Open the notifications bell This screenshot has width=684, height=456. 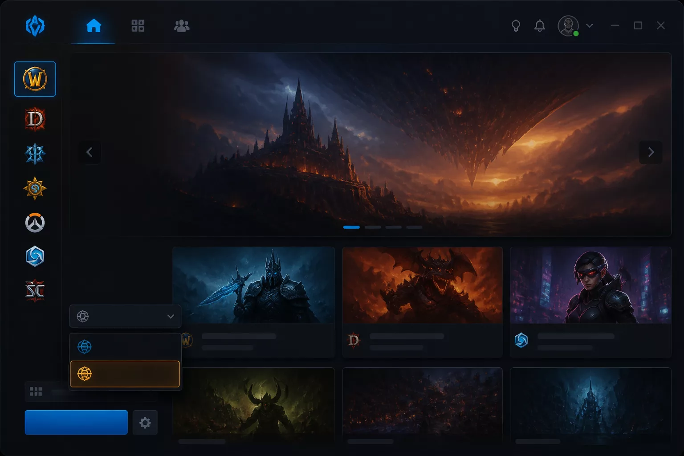coord(540,26)
